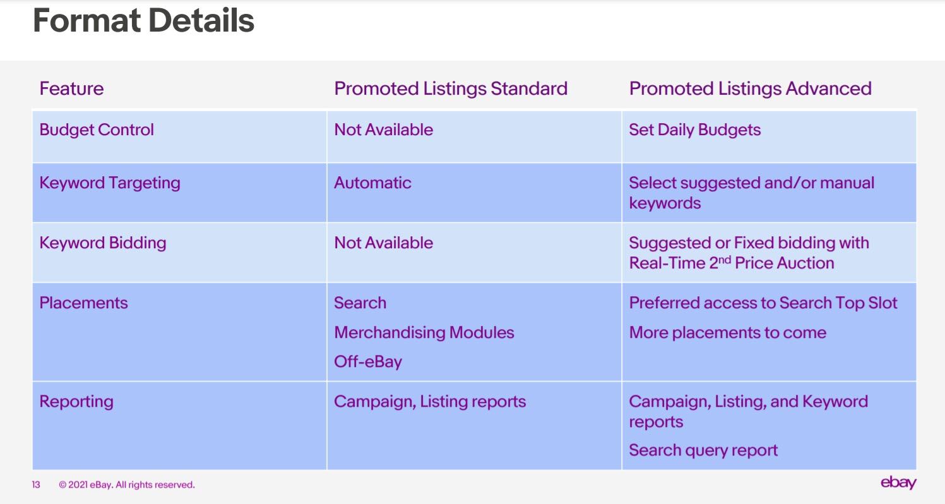Image resolution: width=945 pixels, height=504 pixels.
Task: Click the 2021 eBay copyright notice
Action: pos(127,485)
